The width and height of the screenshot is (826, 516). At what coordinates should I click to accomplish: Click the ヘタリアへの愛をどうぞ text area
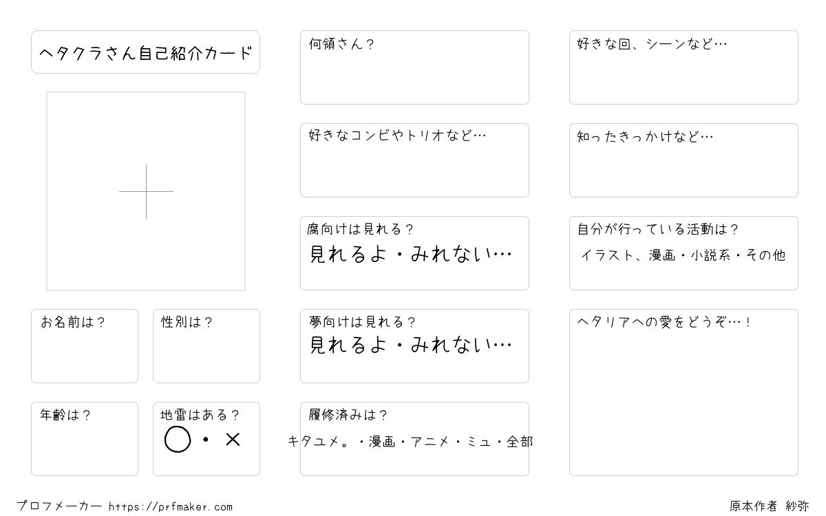pyautogui.click(x=684, y=392)
